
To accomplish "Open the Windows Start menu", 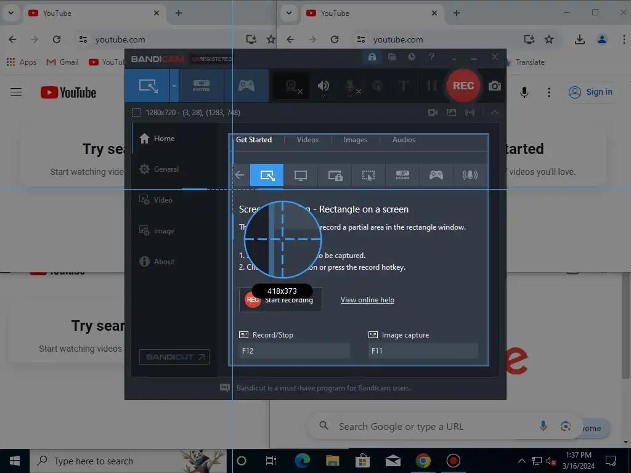I will (15, 461).
